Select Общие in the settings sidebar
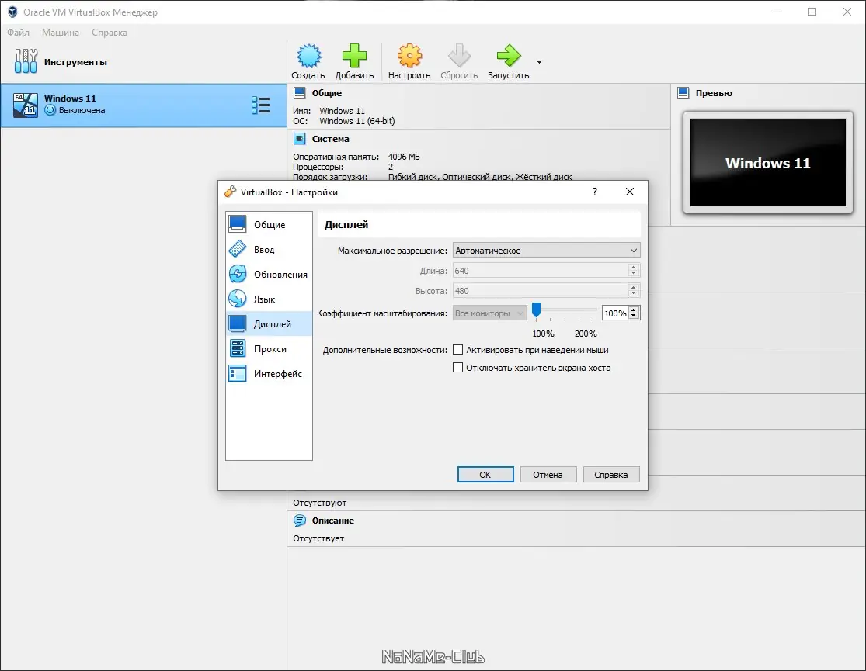The image size is (866, 671). [x=269, y=225]
